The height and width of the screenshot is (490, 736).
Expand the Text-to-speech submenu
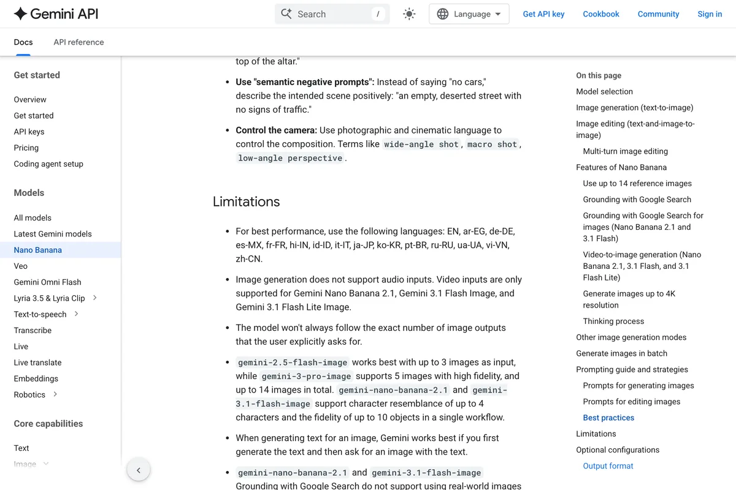(x=76, y=314)
